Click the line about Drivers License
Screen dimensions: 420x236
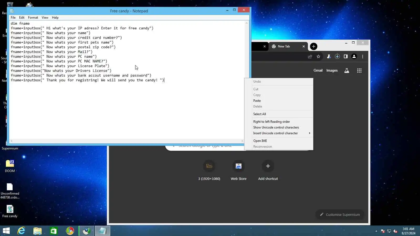click(61, 71)
